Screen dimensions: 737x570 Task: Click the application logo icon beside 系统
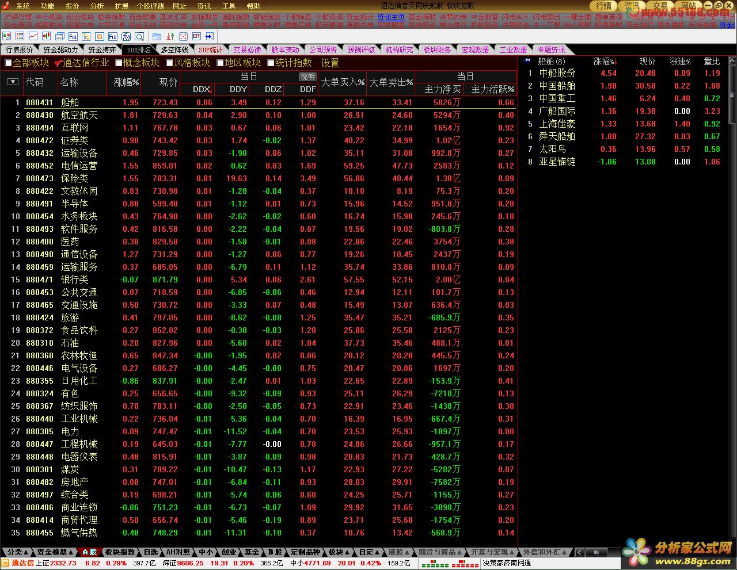tap(7, 6)
